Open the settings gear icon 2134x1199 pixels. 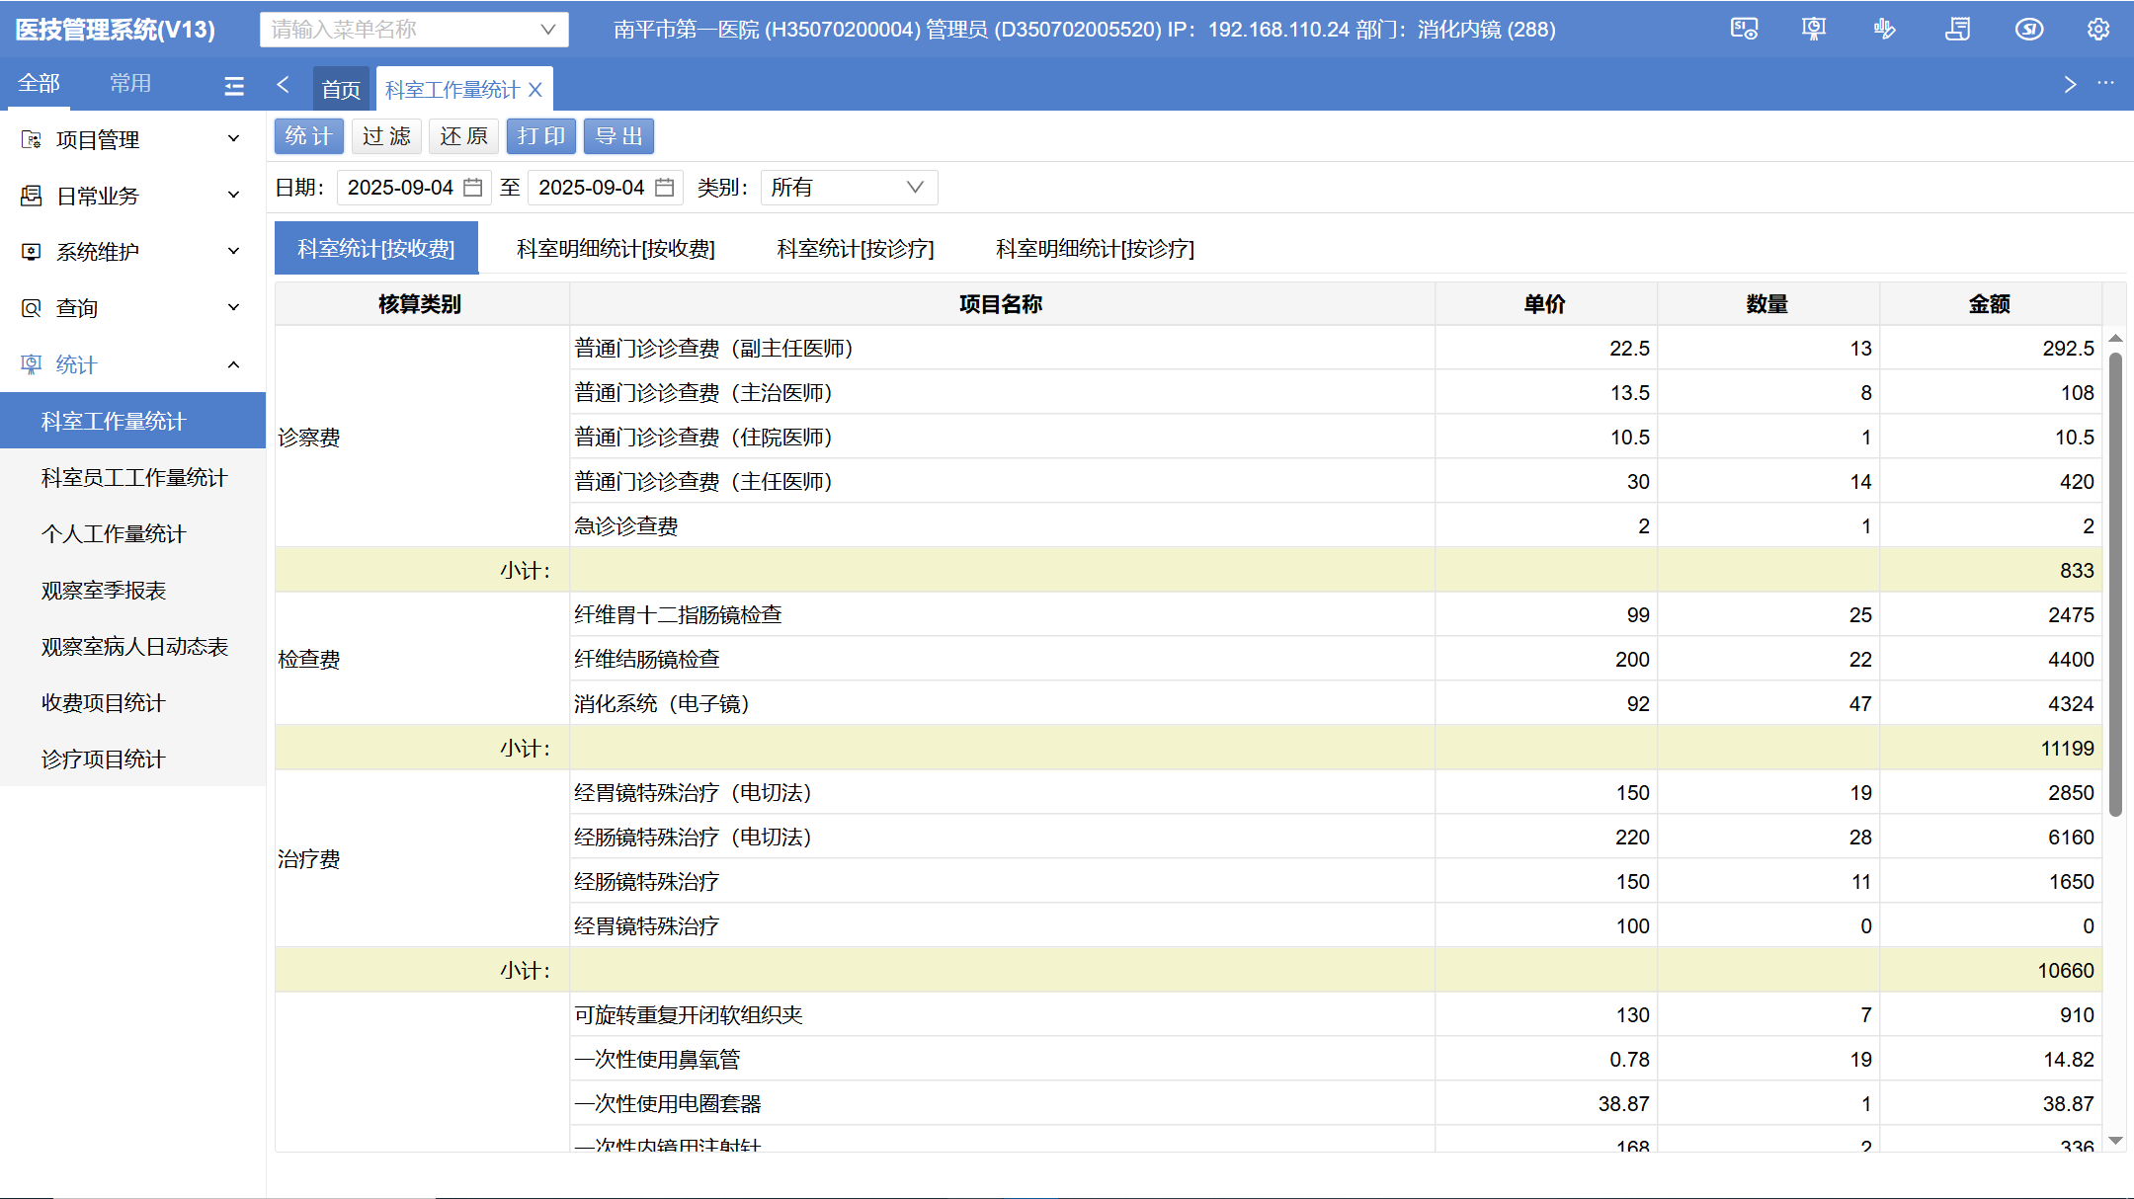click(2098, 30)
